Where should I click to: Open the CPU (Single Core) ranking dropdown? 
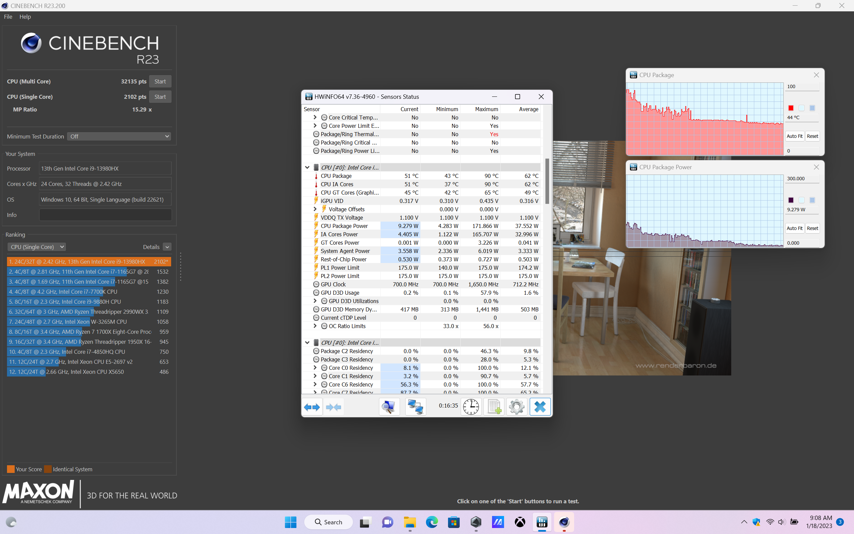(x=37, y=247)
